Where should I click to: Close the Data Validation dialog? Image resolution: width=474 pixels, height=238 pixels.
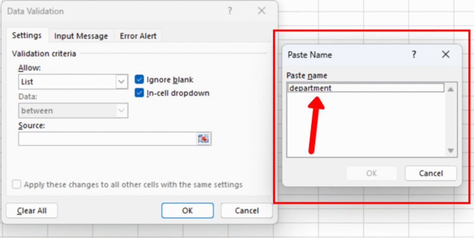tap(262, 12)
